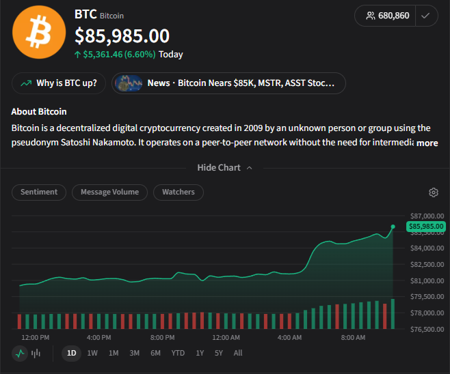Click the orange Bitcoin logo

[39, 32]
